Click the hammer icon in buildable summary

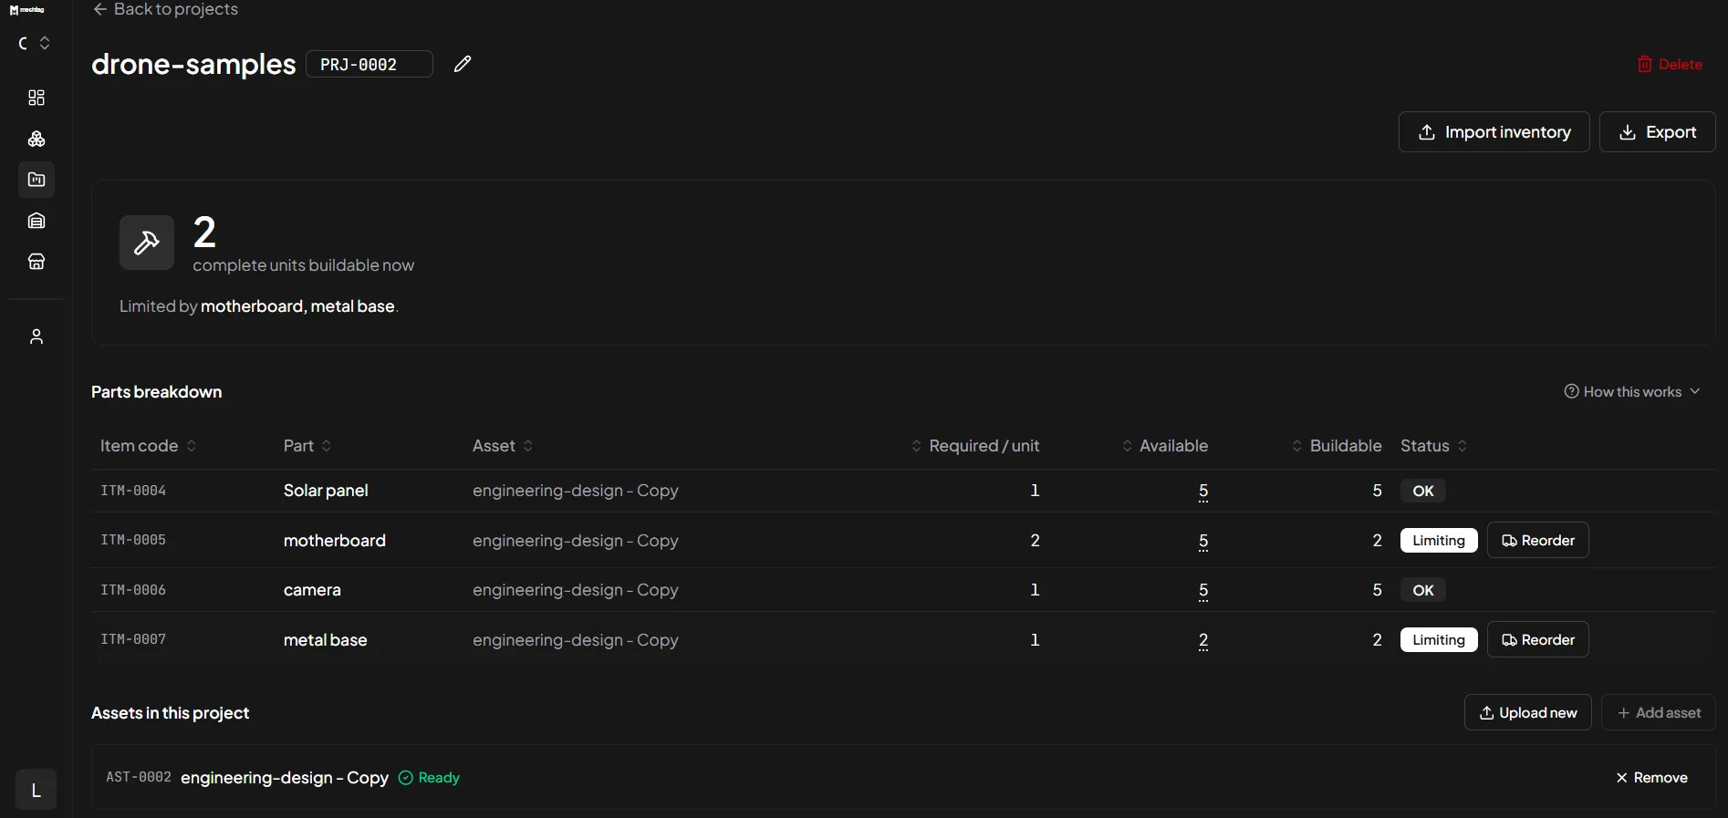147,243
